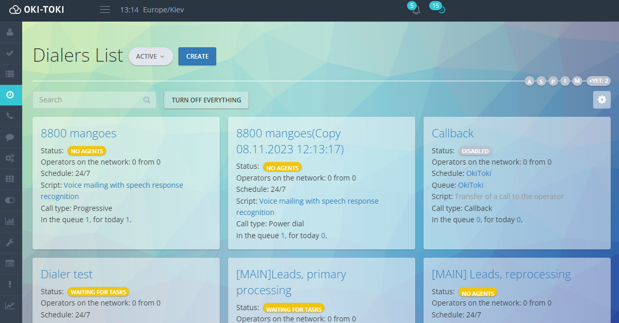
Task: Select the user profile sidebar item
Action: pos(10,32)
